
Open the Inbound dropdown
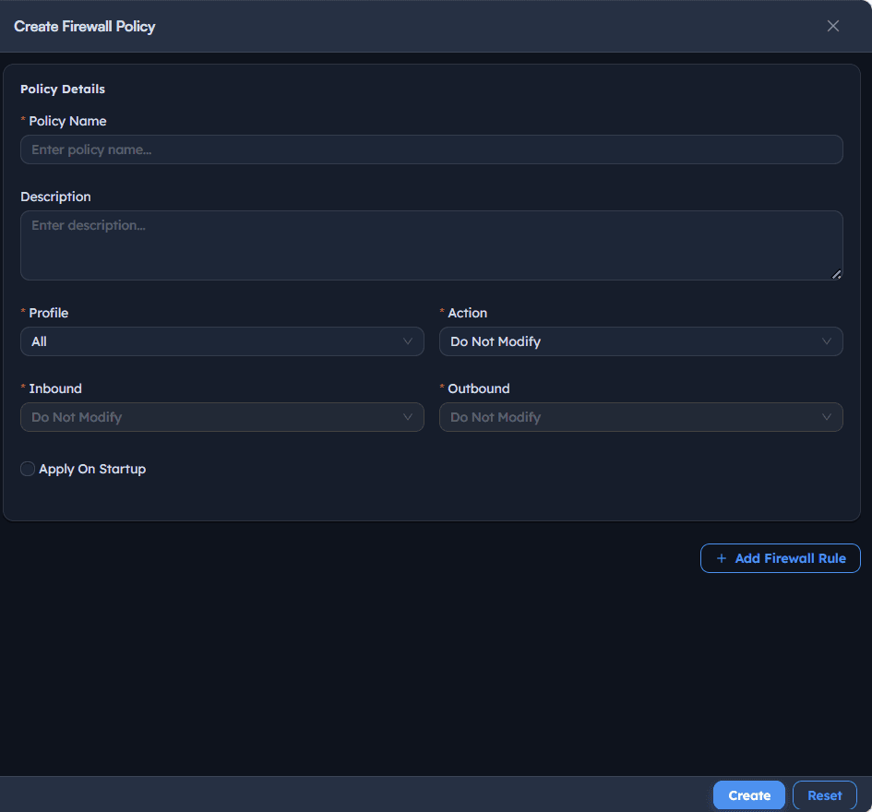pyautogui.click(x=221, y=417)
